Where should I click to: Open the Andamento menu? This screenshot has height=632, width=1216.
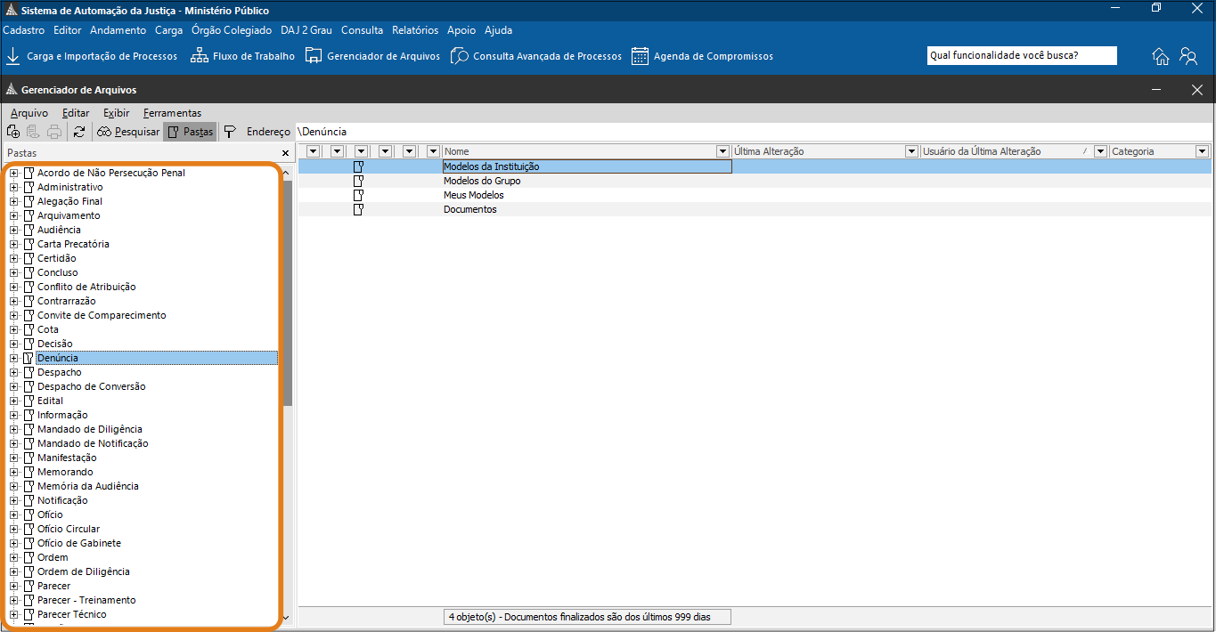coord(118,30)
